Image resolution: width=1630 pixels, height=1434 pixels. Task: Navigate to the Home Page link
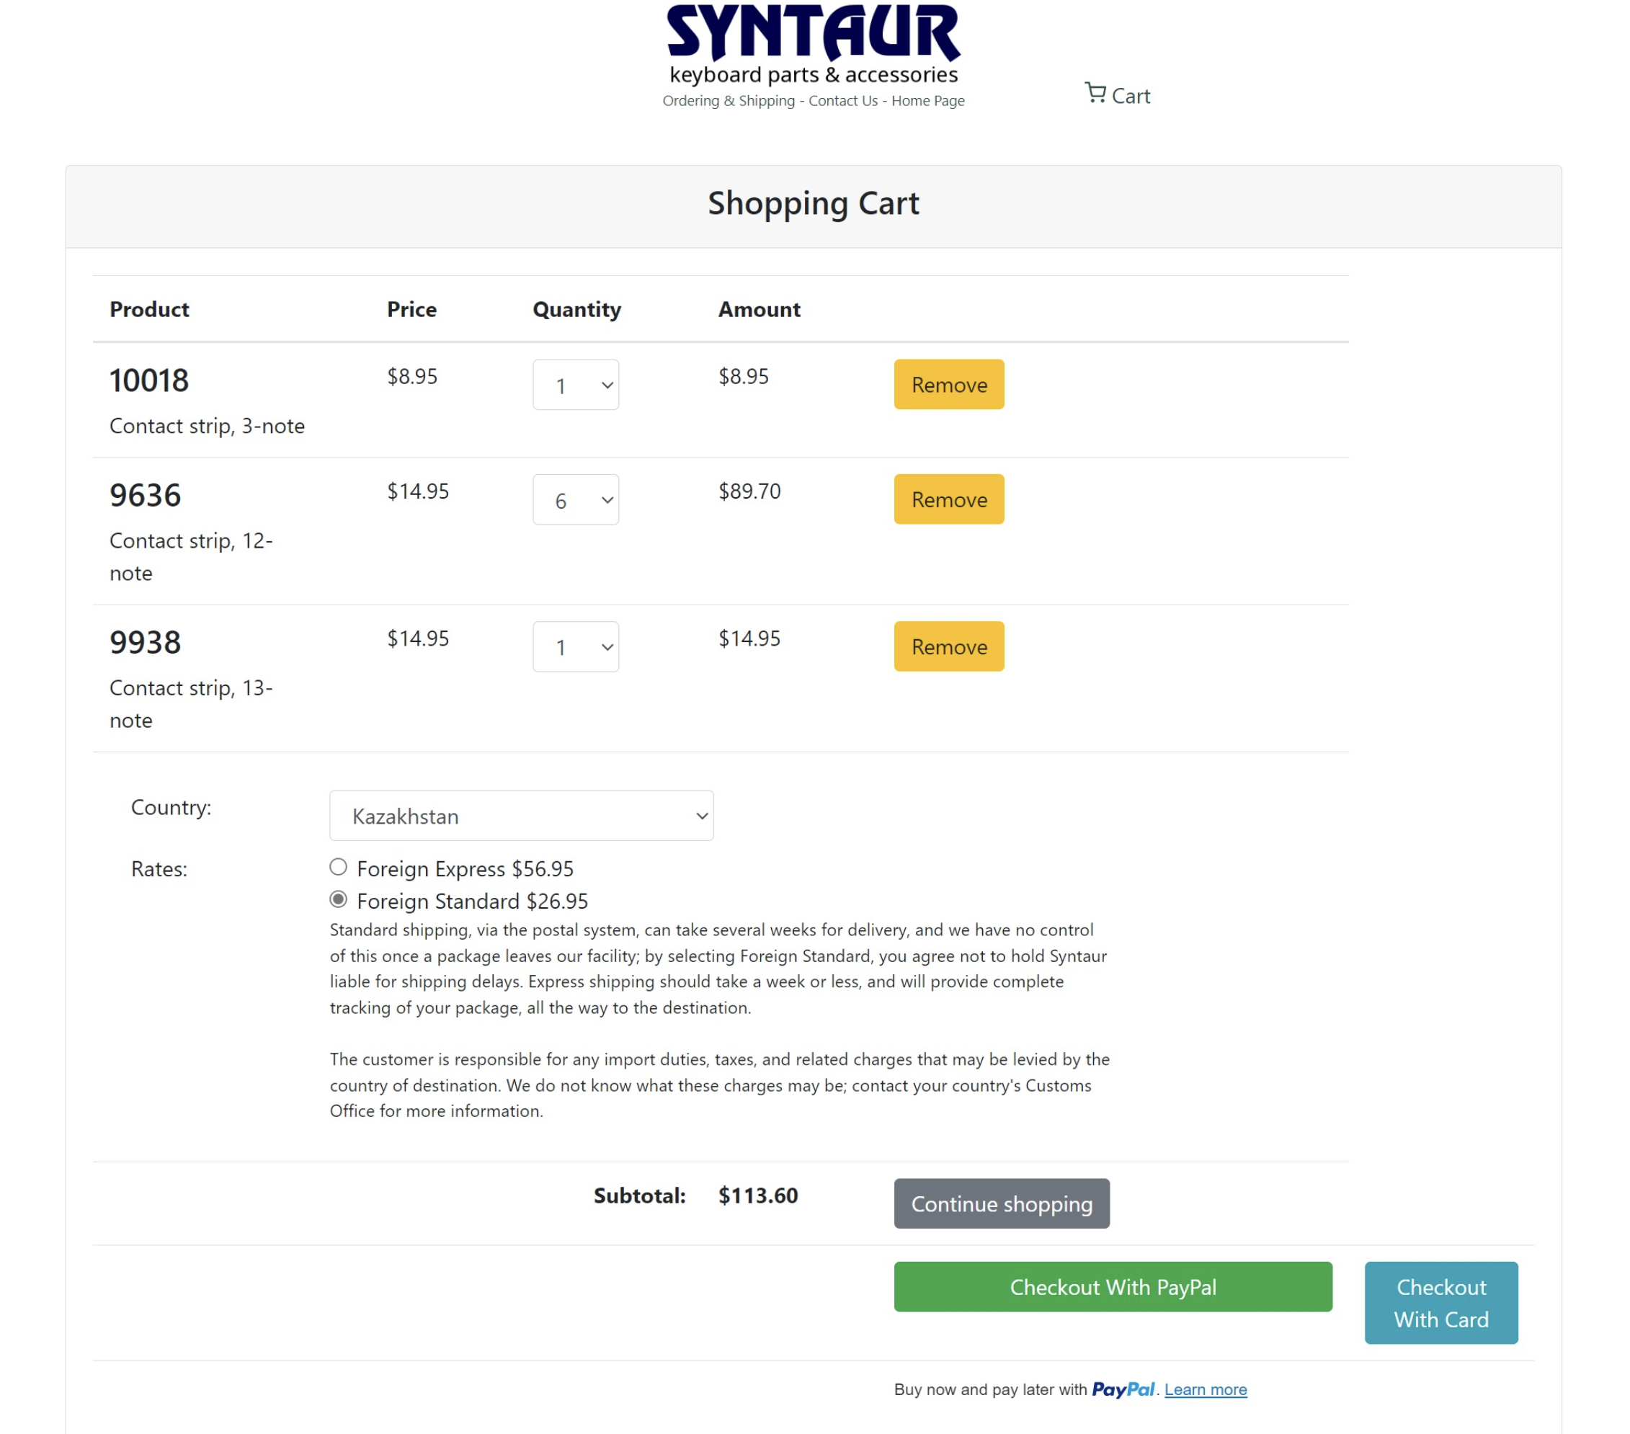pyautogui.click(x=927, y=102)
